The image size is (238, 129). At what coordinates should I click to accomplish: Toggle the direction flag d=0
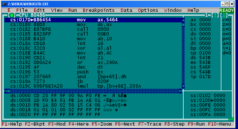point(227,53)
